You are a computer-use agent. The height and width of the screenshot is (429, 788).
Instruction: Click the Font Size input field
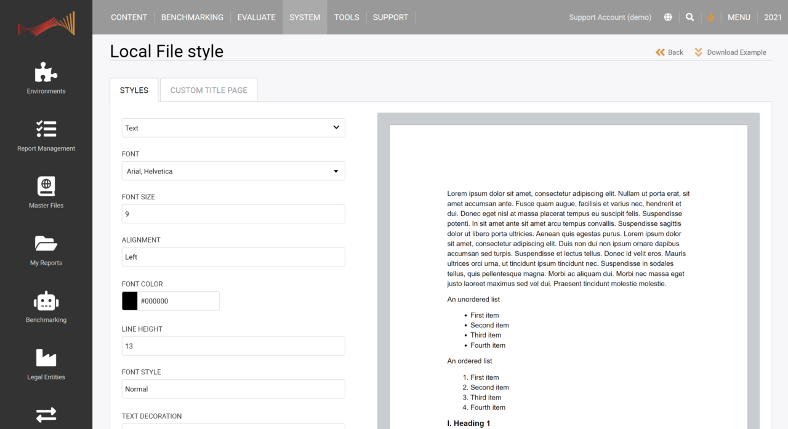[x=233, y=214]
